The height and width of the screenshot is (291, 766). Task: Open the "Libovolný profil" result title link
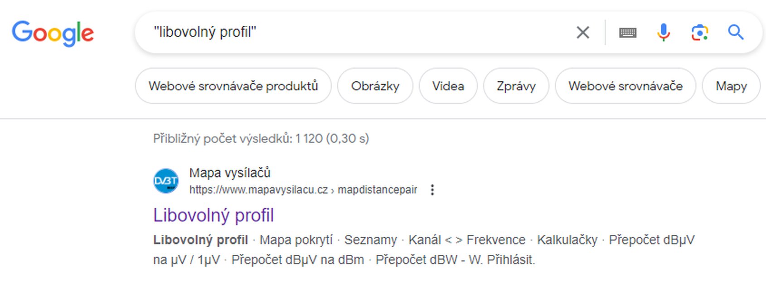coord(213,215)
